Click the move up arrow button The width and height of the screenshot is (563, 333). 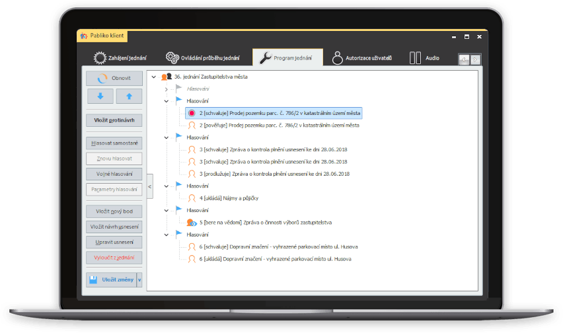pos(129,96)
